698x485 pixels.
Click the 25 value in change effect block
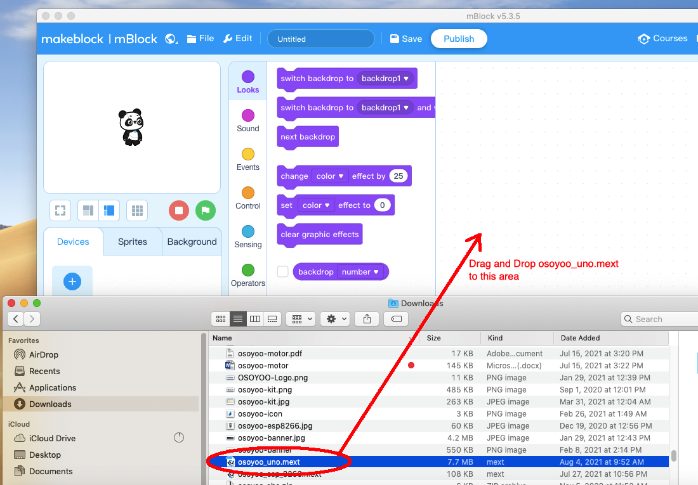398,176
